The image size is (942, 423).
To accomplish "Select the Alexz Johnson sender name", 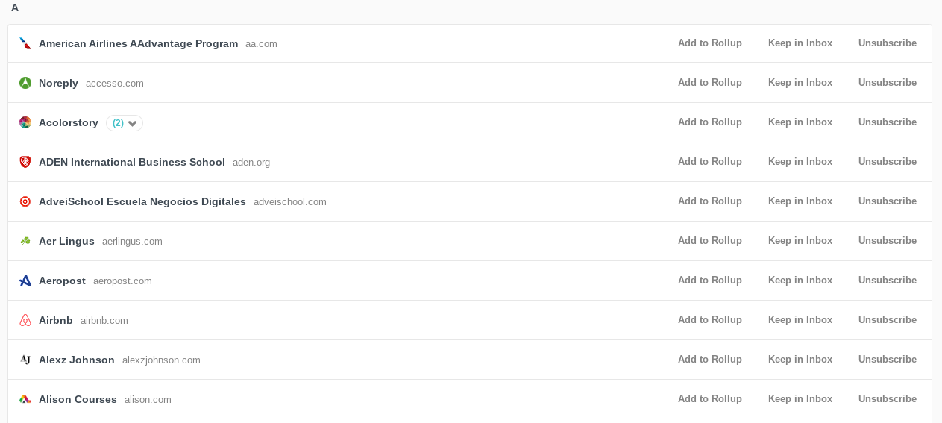I will tap(77, 360).
